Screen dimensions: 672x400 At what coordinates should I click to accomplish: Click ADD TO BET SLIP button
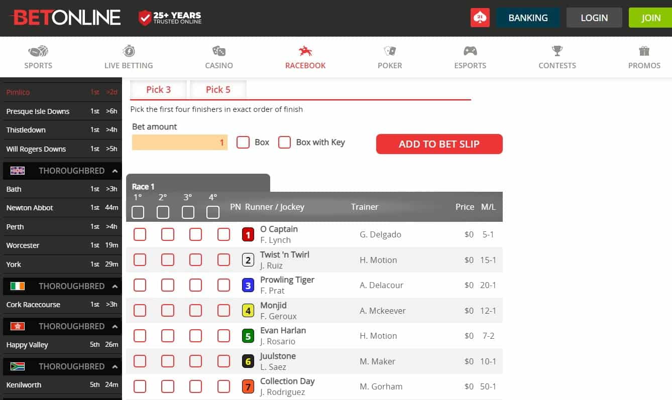point(439,144)
